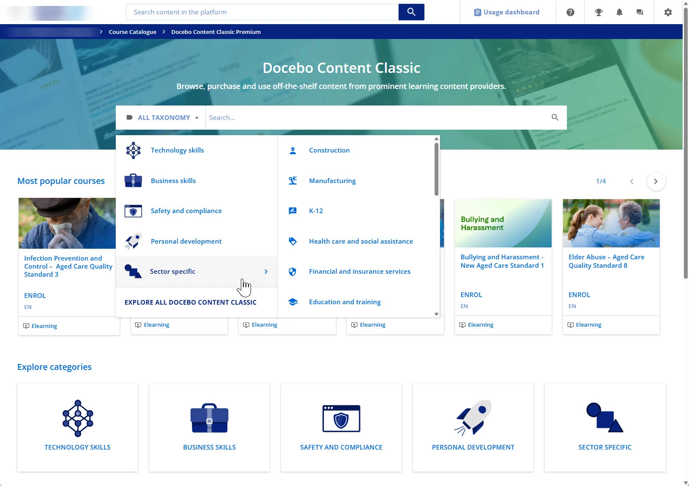Choose K-12 sector
Viewport: 689px width, 486px height.
tap(316, 211)
